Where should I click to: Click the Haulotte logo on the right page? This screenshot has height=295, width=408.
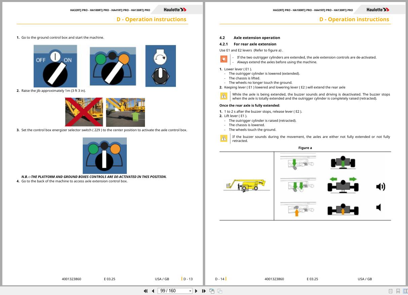click(x=378, y=10)
